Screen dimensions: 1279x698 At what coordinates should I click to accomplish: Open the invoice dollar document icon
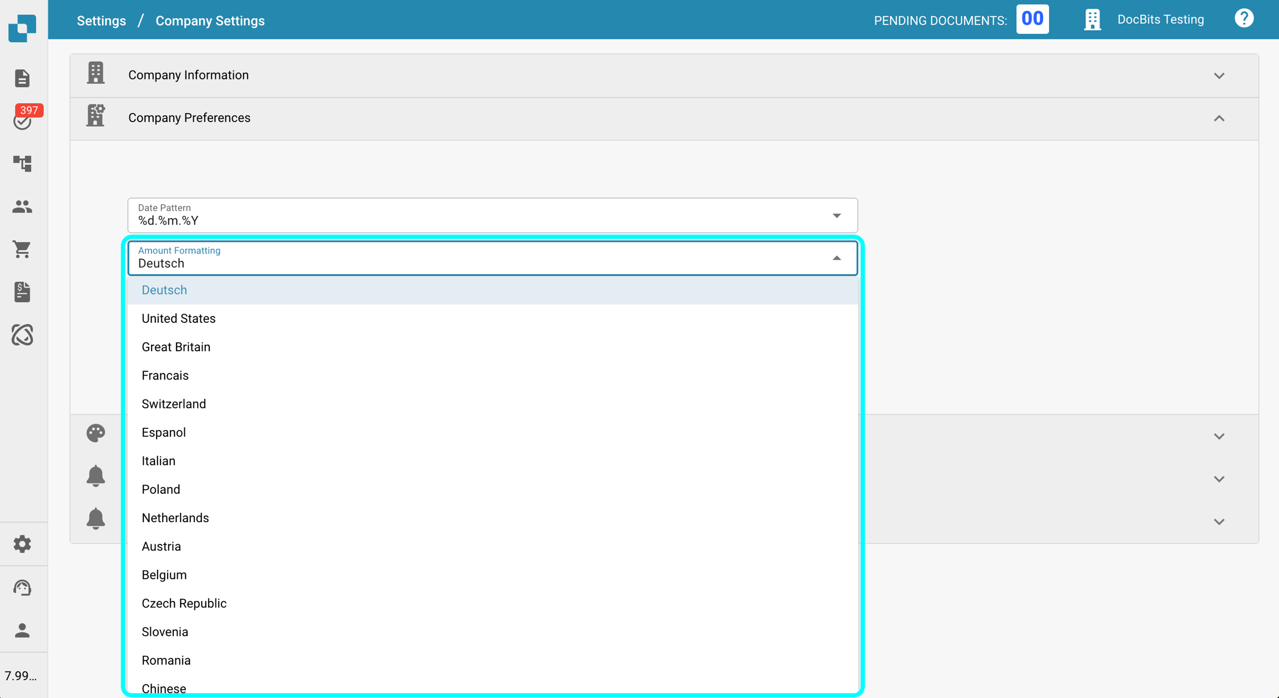22,292
